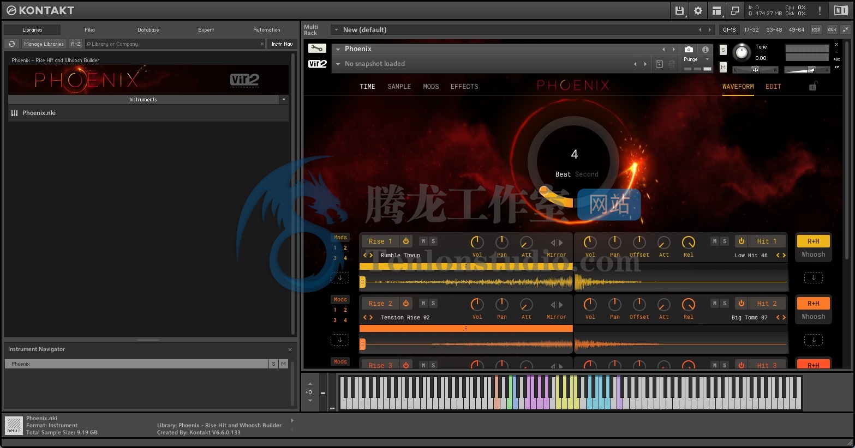Click Hit 1 drop sample arrow box
The height and width of the screenshot is (448, 855).
[x=814, y=278]
